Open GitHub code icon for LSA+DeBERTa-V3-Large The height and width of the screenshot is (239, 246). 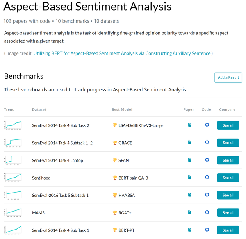pyautogui.click(x=207, y=125)
